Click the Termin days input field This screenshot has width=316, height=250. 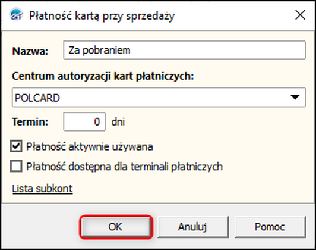[x=84, y=122]
